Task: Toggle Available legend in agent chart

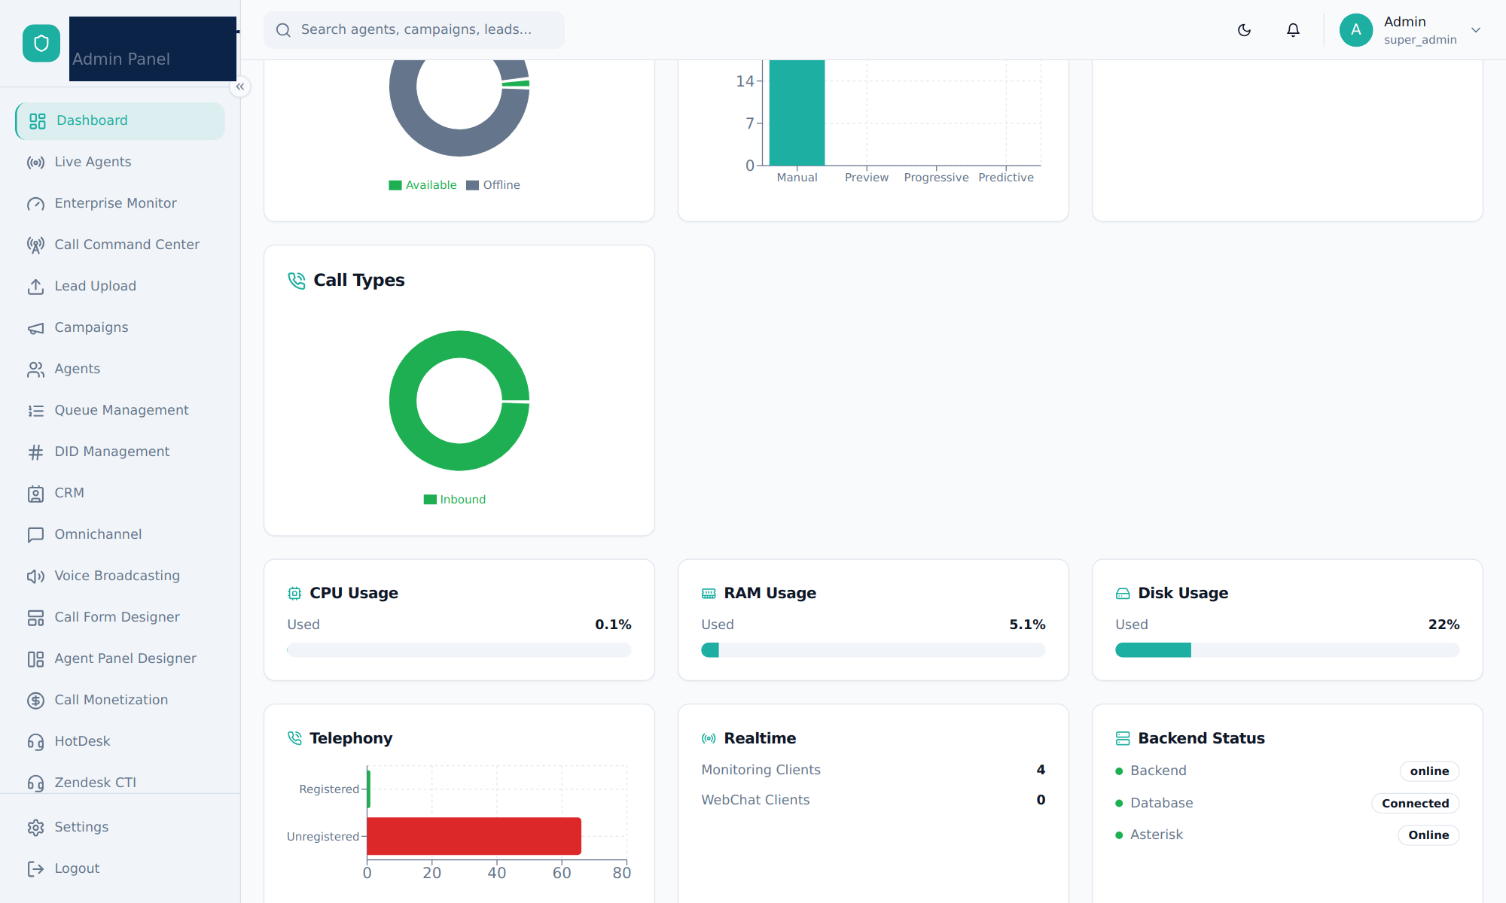Action: [x=422, y=185]
